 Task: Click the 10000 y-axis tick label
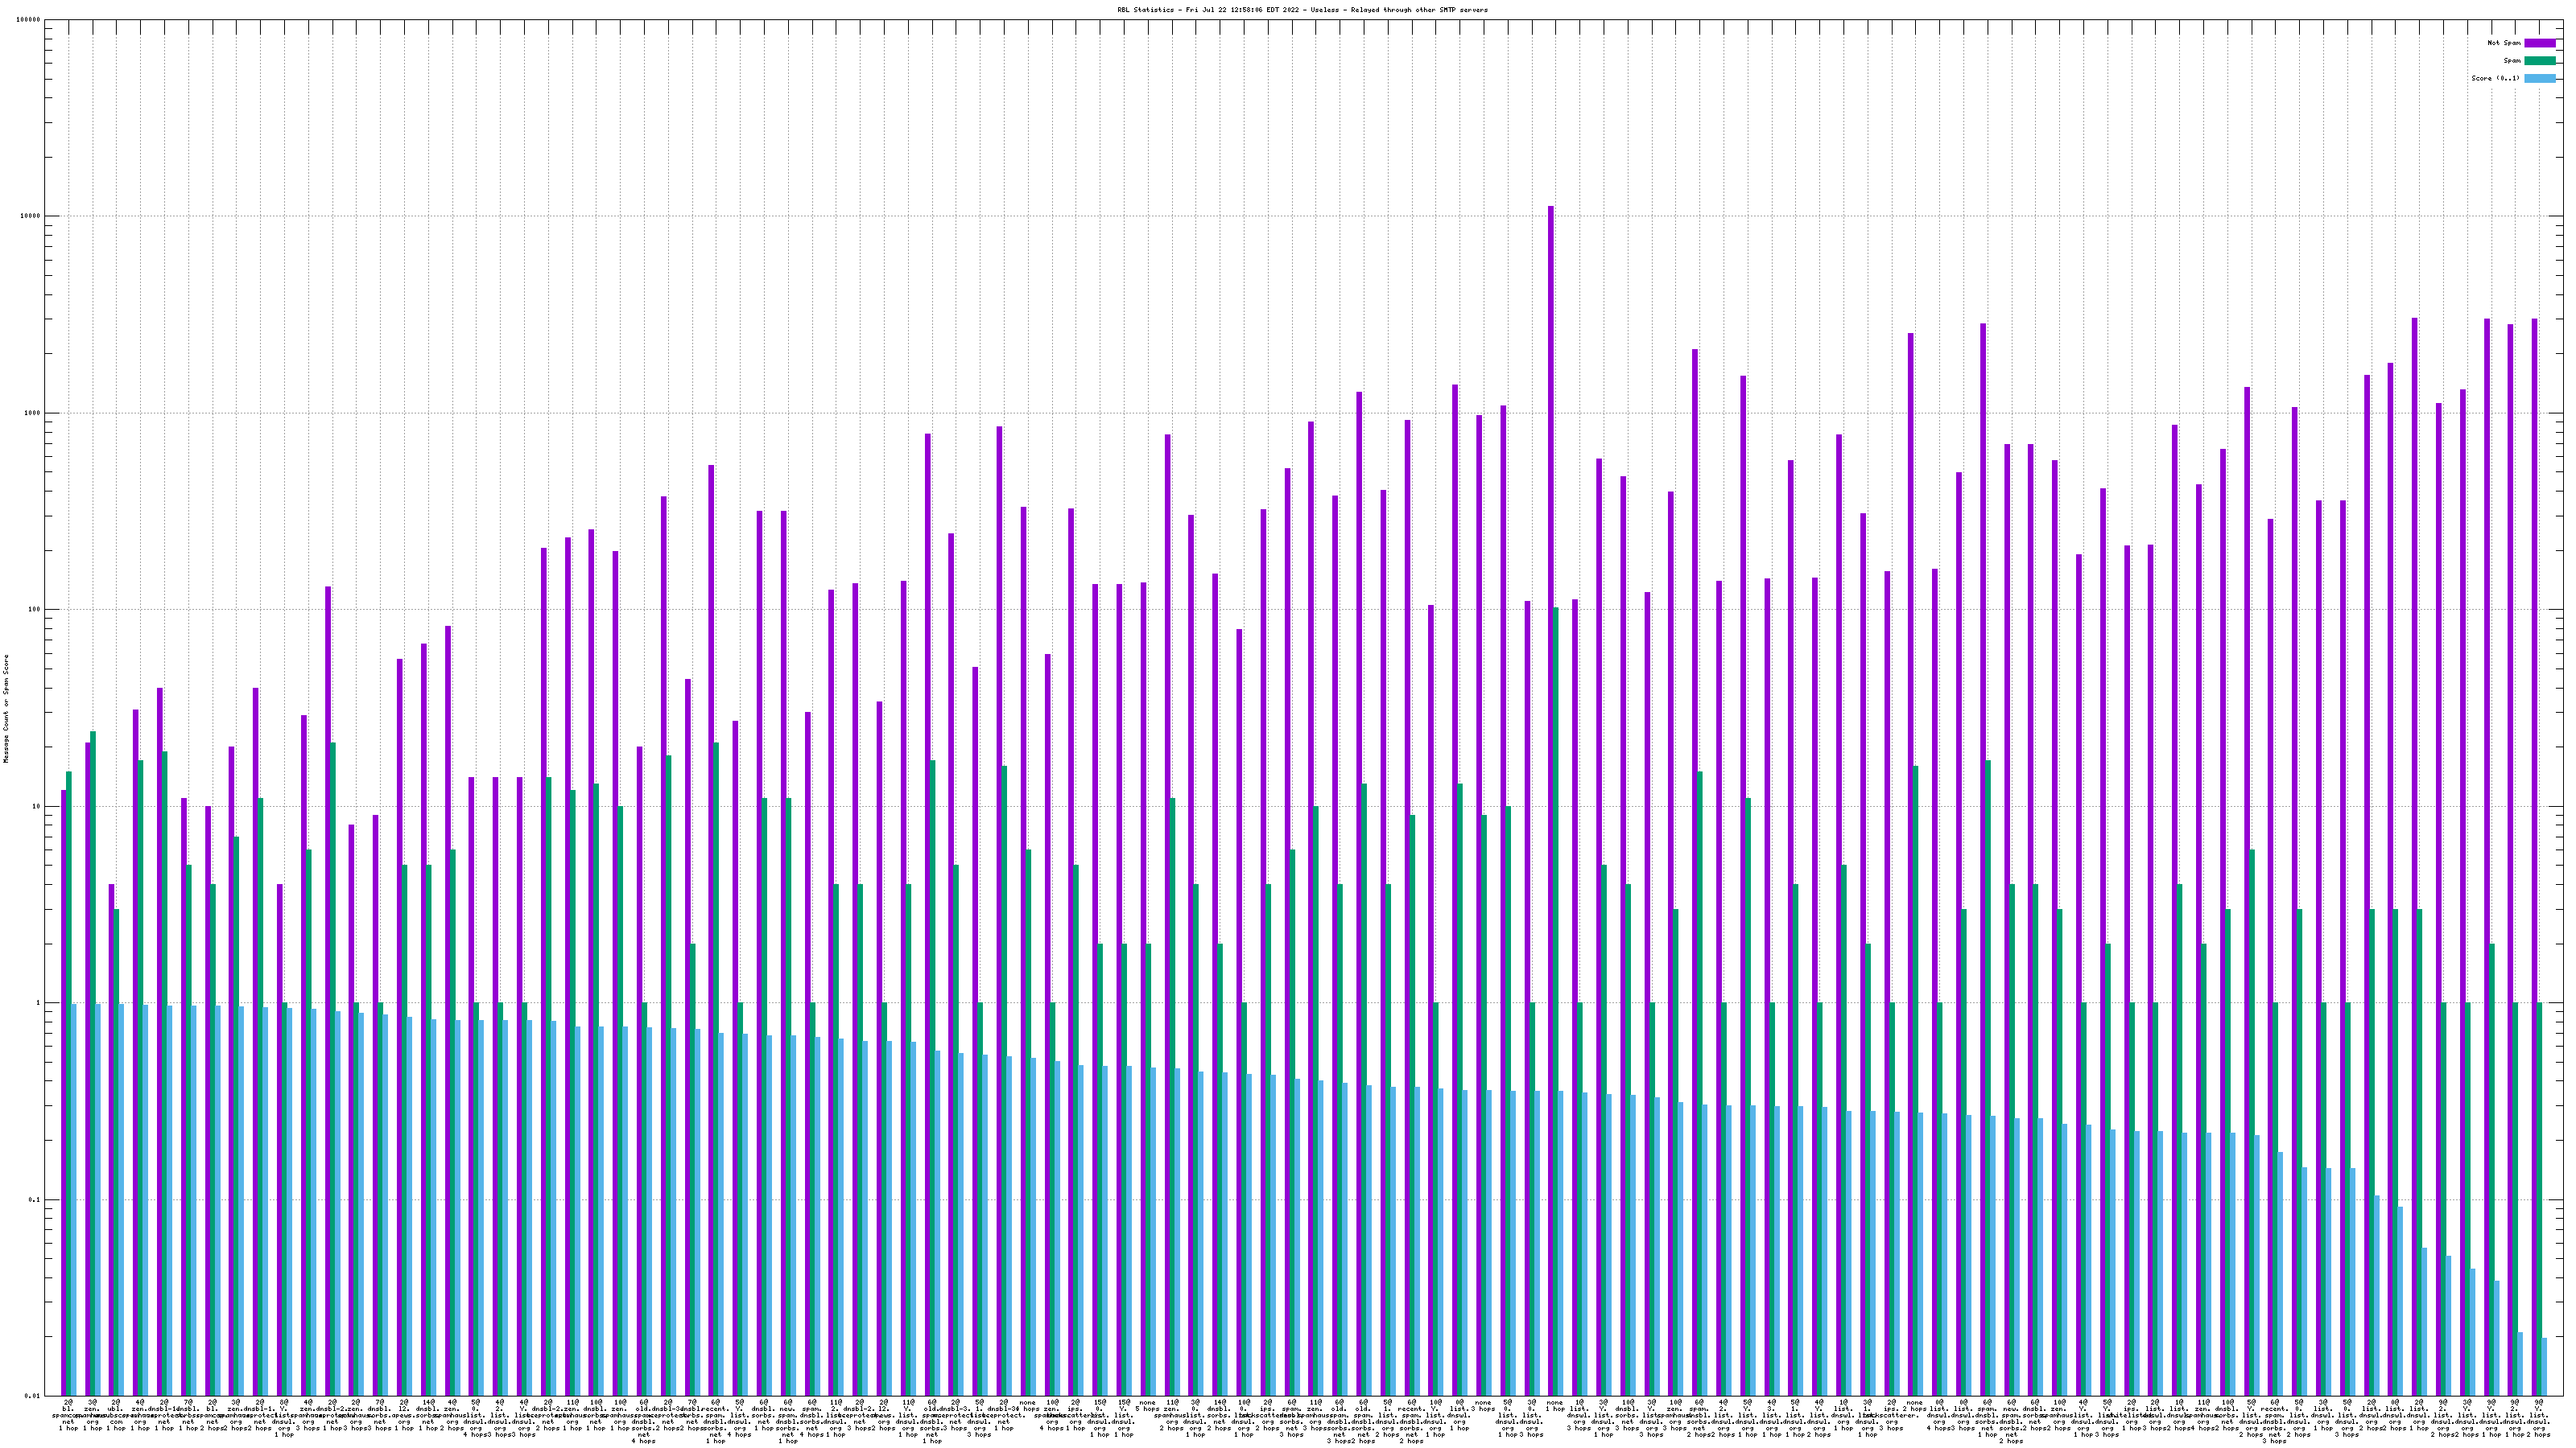click(31, 217)
